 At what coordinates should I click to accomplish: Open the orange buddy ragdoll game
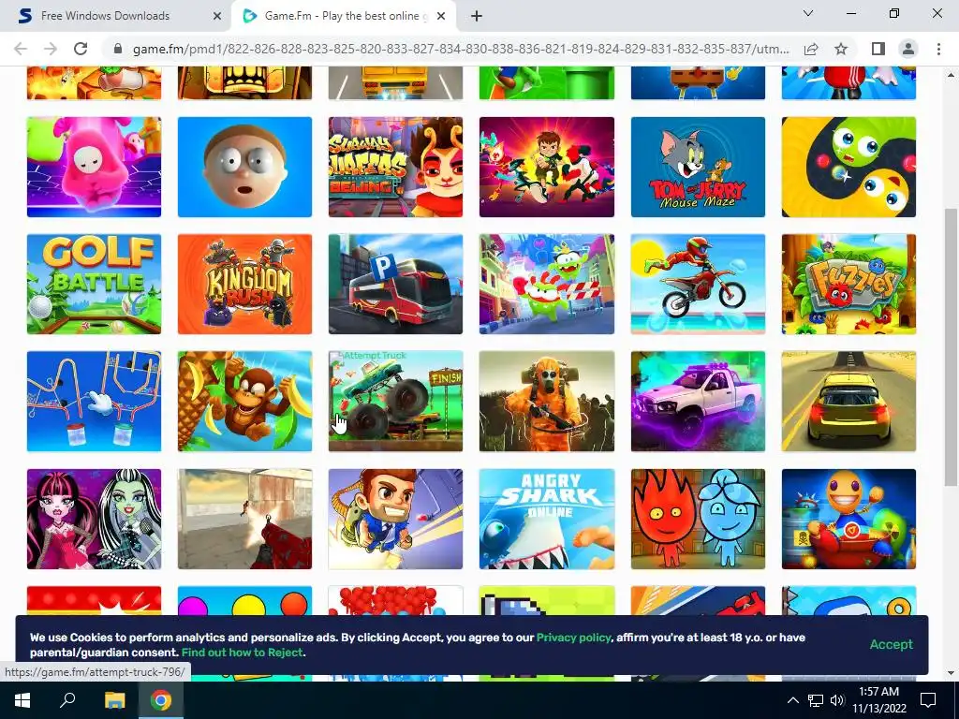[x=848, y=519]
